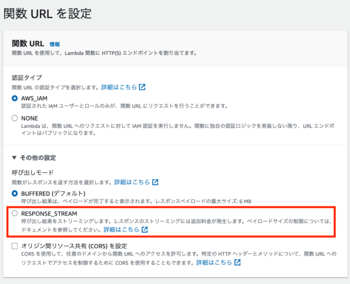
Task: Open the 情報 link next to 関数 URL
Action: (x=55, y=44)
